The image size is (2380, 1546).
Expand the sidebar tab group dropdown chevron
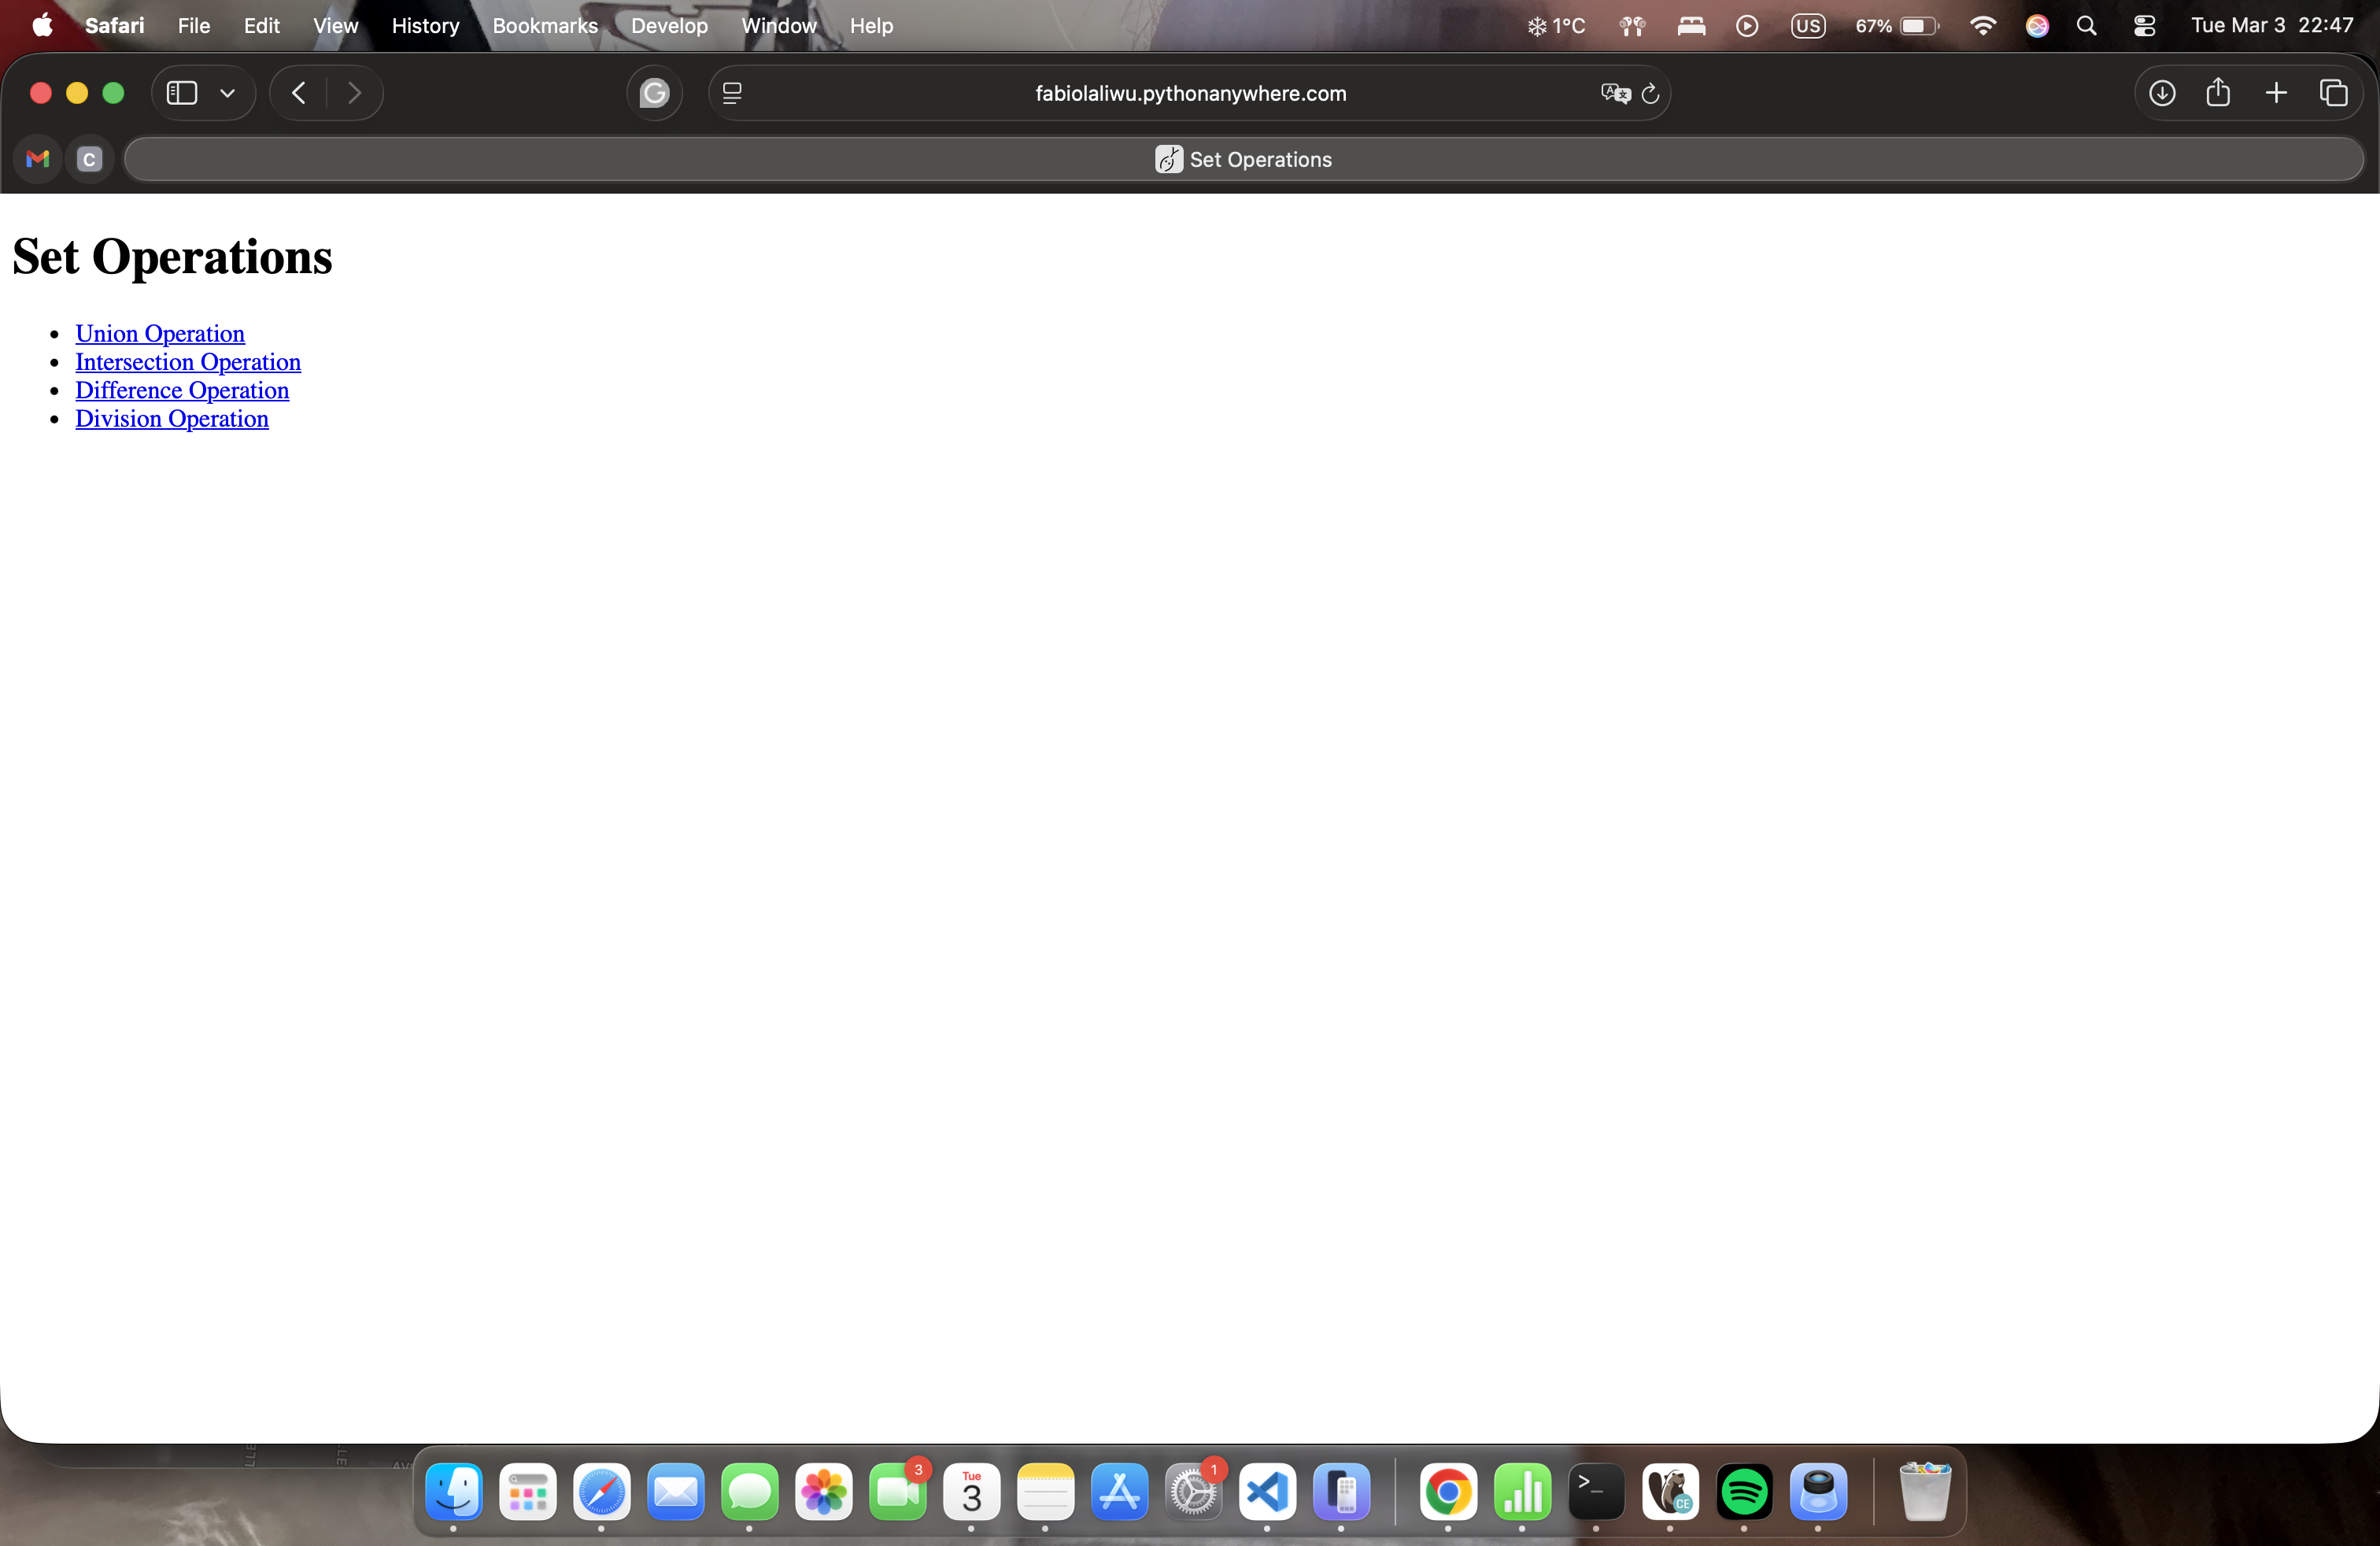click(x=228, y=93)
